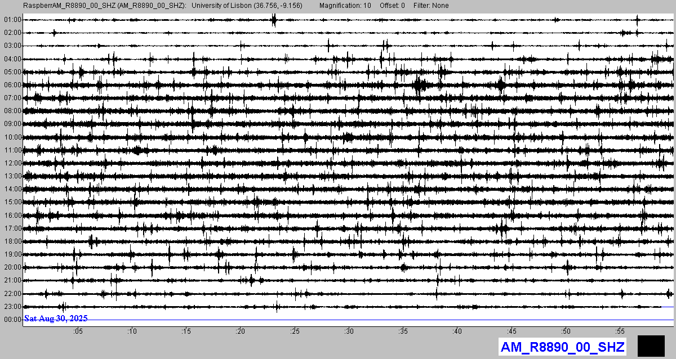Click the 12:00 hour trace label
The image size is (676, 359).
click(x=12, y=163)
